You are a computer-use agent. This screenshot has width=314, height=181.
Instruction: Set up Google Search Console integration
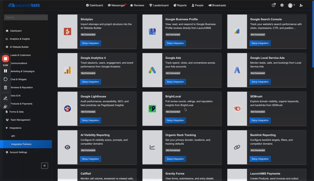[x=260, y=43]
